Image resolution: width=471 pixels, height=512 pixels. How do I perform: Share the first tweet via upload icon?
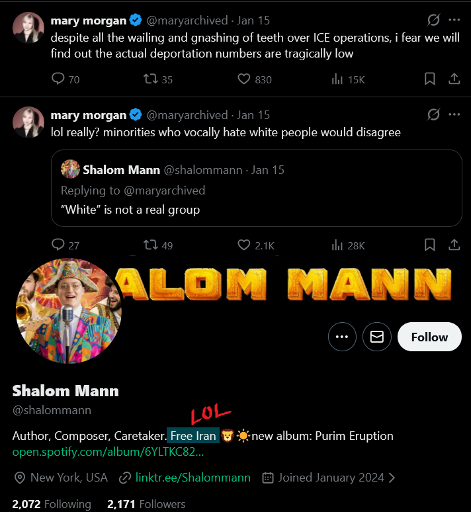pyautogui.click(x=454, y=79)
